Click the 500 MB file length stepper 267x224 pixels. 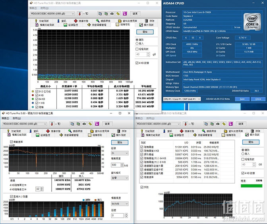click(x=122, y=165)
